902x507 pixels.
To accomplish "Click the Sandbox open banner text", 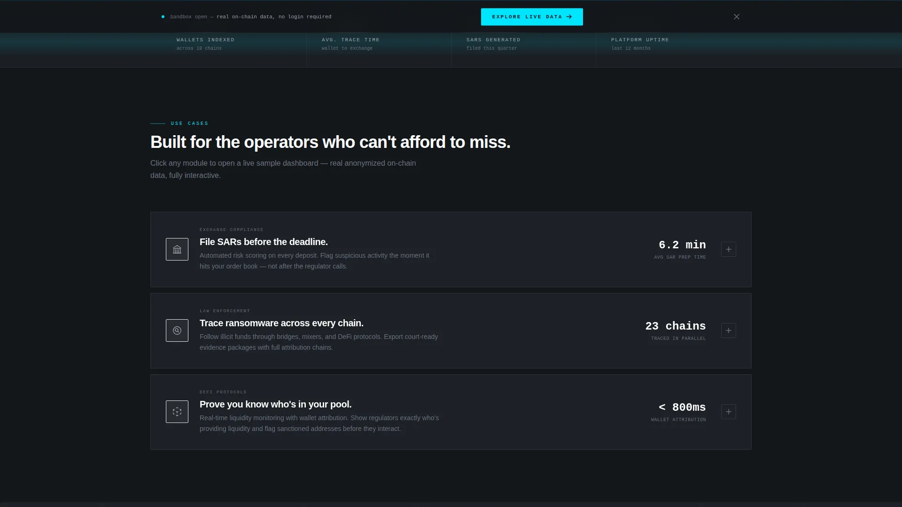I will pos(250,17).
